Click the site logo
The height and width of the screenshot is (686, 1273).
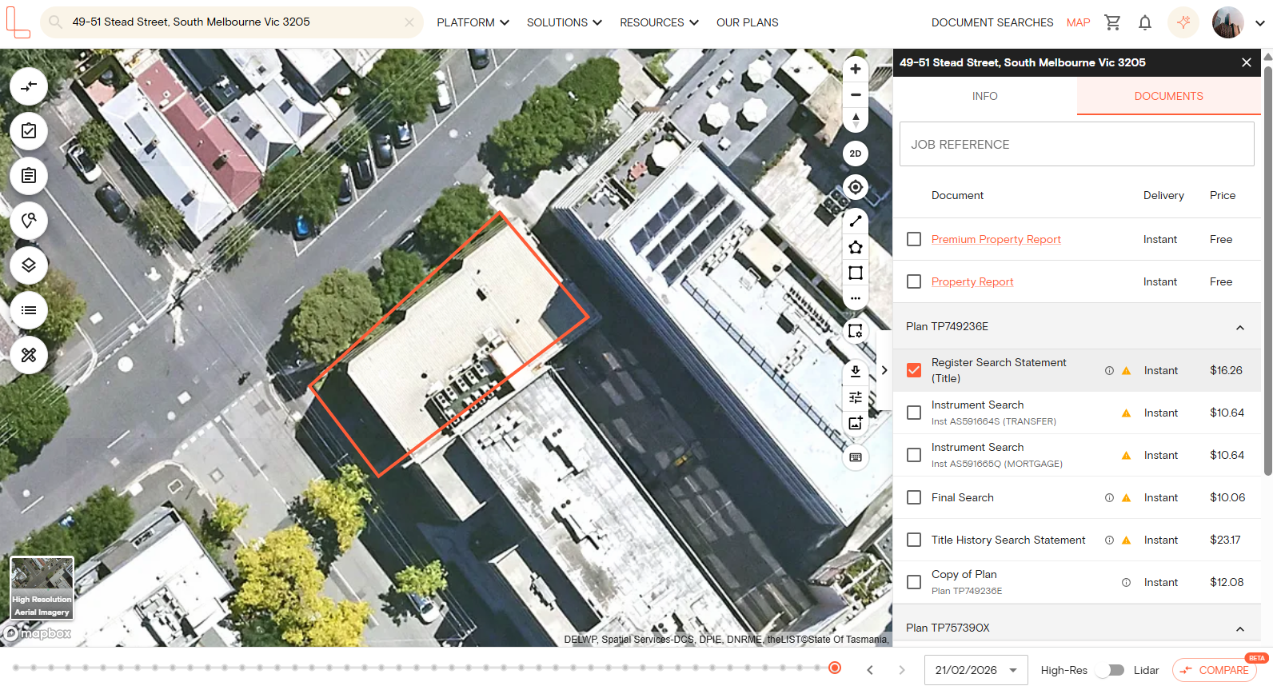pos(18,22)
